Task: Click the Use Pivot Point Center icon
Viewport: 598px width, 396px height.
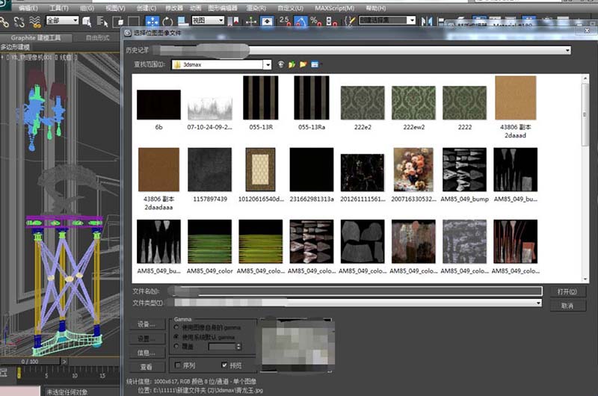Action: click(233, 22)
